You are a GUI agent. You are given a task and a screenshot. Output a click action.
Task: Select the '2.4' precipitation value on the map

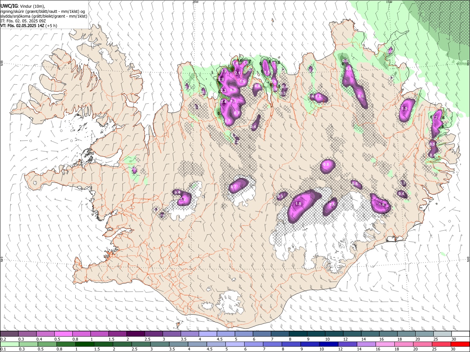[x=224, y=102]
